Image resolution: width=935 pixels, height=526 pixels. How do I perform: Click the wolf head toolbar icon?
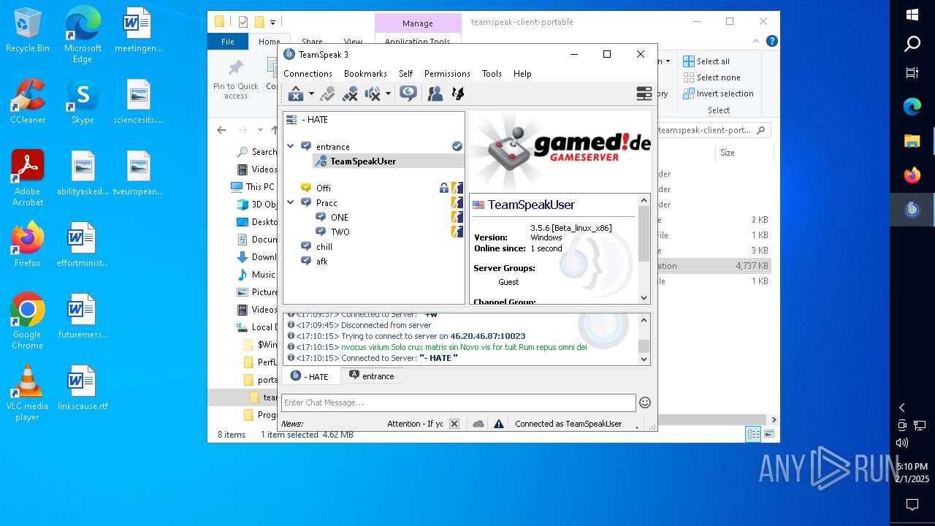click(458, 94)
